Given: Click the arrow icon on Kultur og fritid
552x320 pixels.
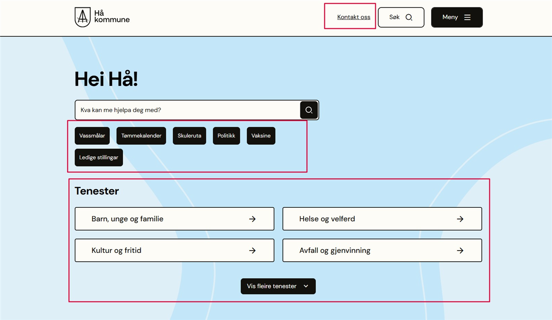Looking at the screenshot, I should pyautogui.click(x=252, y=251).
